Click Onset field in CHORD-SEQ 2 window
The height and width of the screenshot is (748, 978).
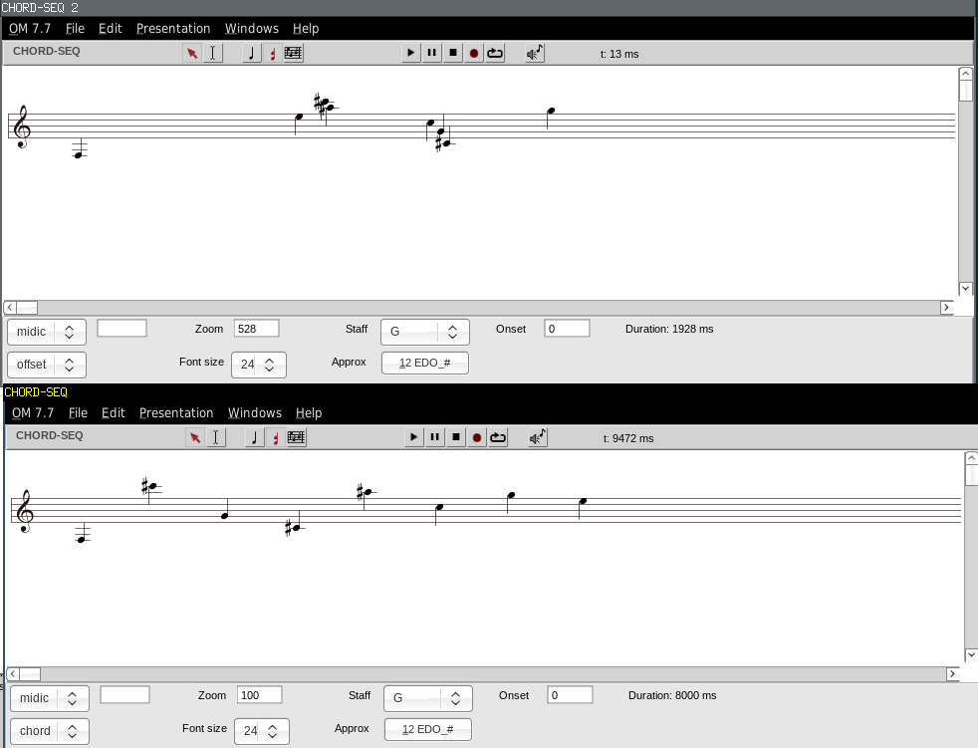(567, 329)
